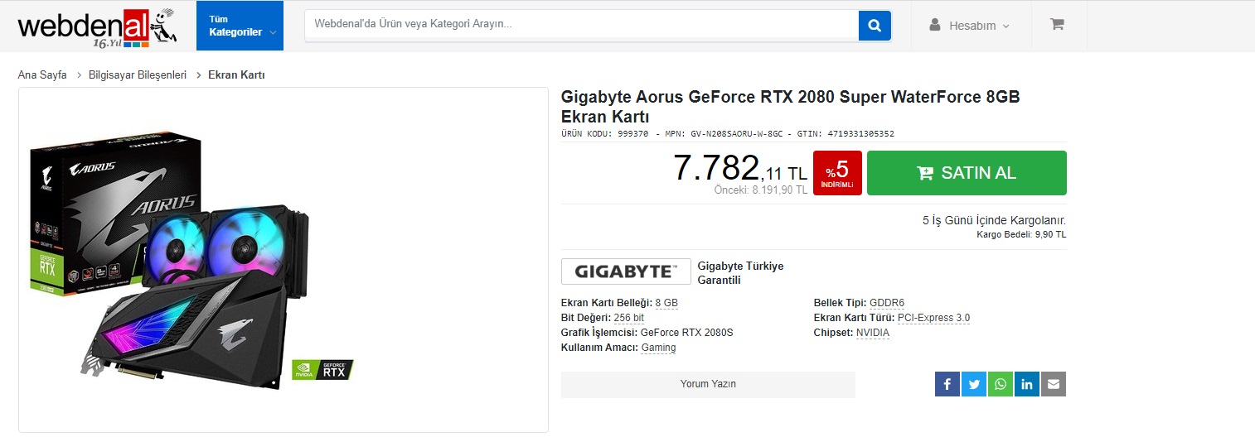1255x437 pixels.
Task: Open the shopping cart icon
Action: (1057, 25)
